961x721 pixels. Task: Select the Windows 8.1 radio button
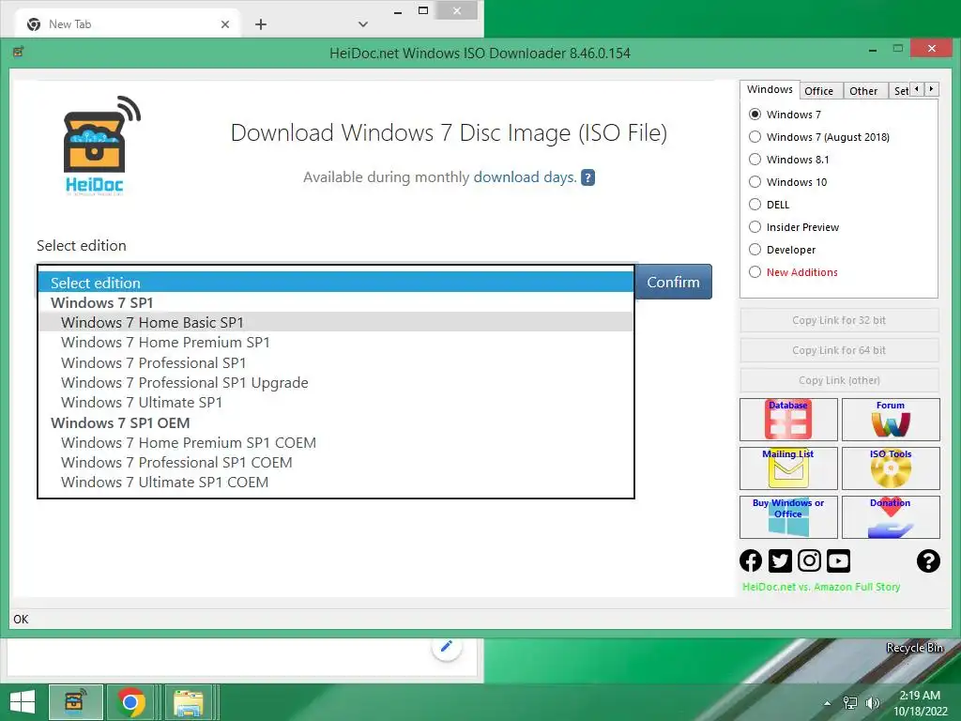click(755, 160)
